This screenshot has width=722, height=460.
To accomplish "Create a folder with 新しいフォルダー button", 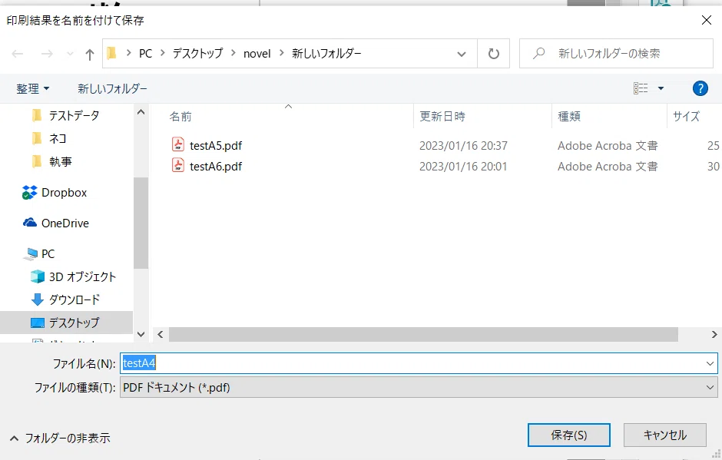I will coord(112,88).
